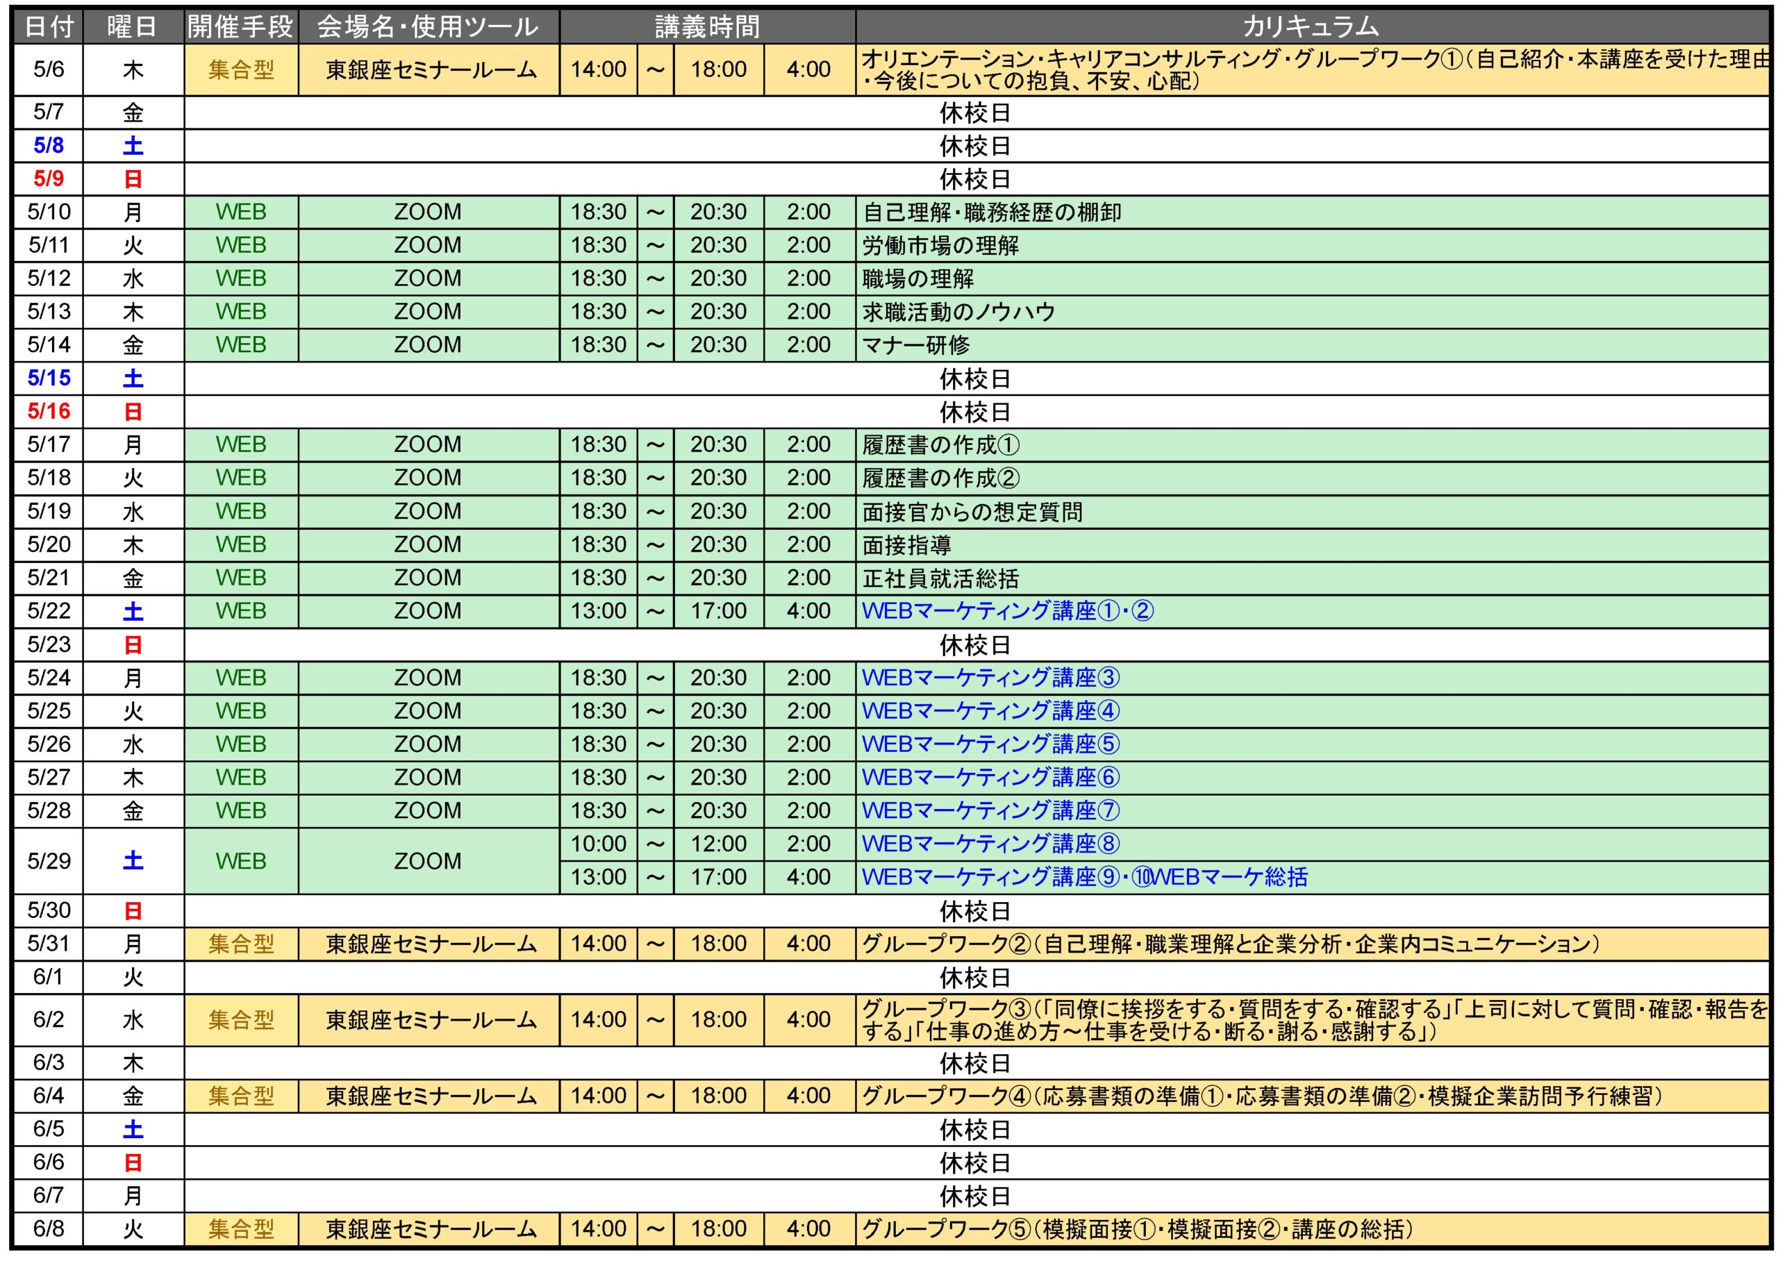Select the 6/3 date cell
This screenshot has height=1261, width=1778.
48,1063
